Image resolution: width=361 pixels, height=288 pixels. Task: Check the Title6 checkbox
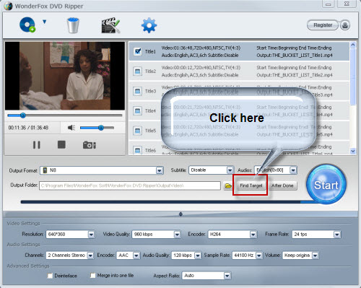(137, 150)
